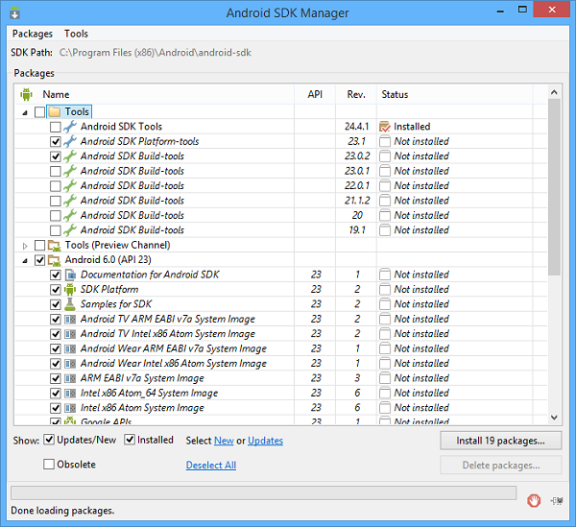Check the Android SDK Tools package checkbox
The width and height of the screenshot is (576, 527).
(55, 127)
